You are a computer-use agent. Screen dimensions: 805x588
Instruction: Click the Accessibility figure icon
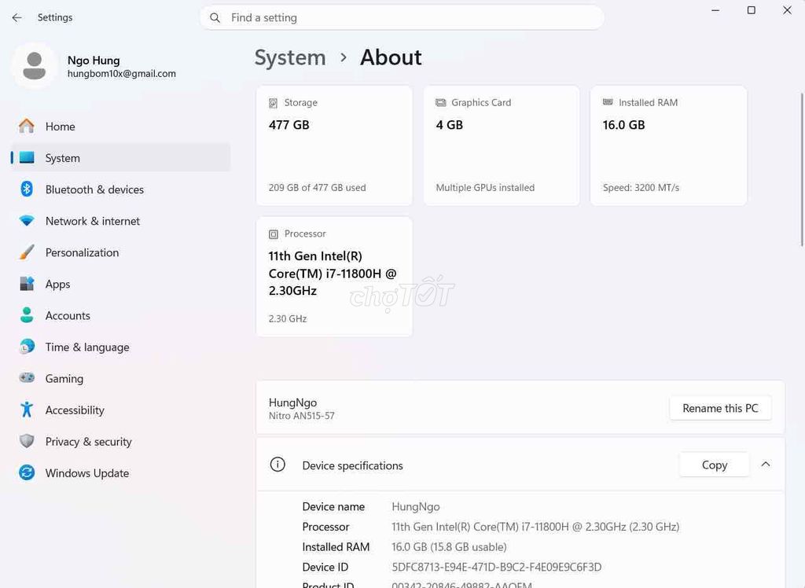[x=27, y=410]
